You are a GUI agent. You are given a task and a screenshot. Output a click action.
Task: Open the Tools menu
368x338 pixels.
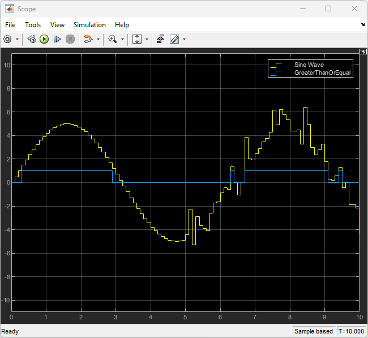coord(33,25)
